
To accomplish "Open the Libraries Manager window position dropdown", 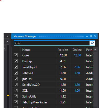I will (x=87, y=37).
